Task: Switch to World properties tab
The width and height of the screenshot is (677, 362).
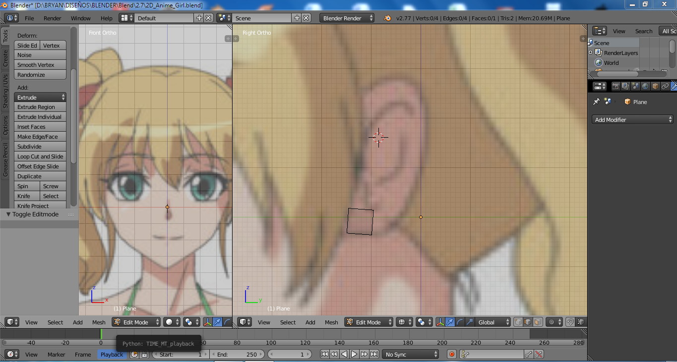Action: coord(645,86)
